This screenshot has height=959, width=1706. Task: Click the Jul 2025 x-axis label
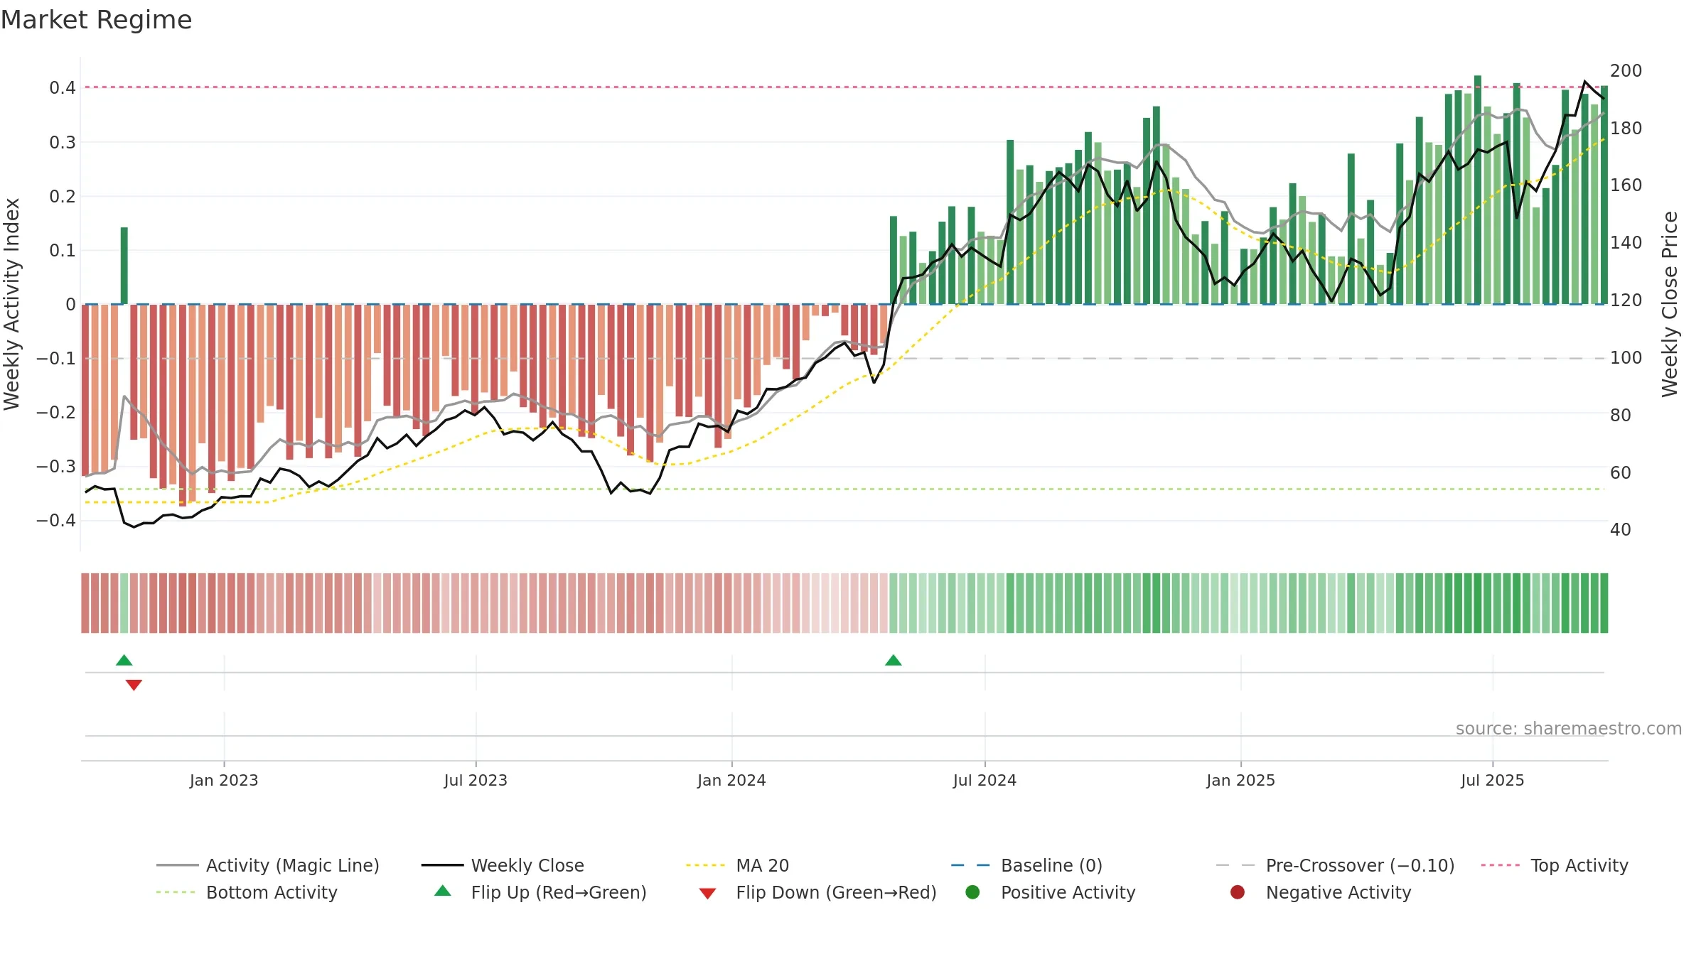[1493, 781]
